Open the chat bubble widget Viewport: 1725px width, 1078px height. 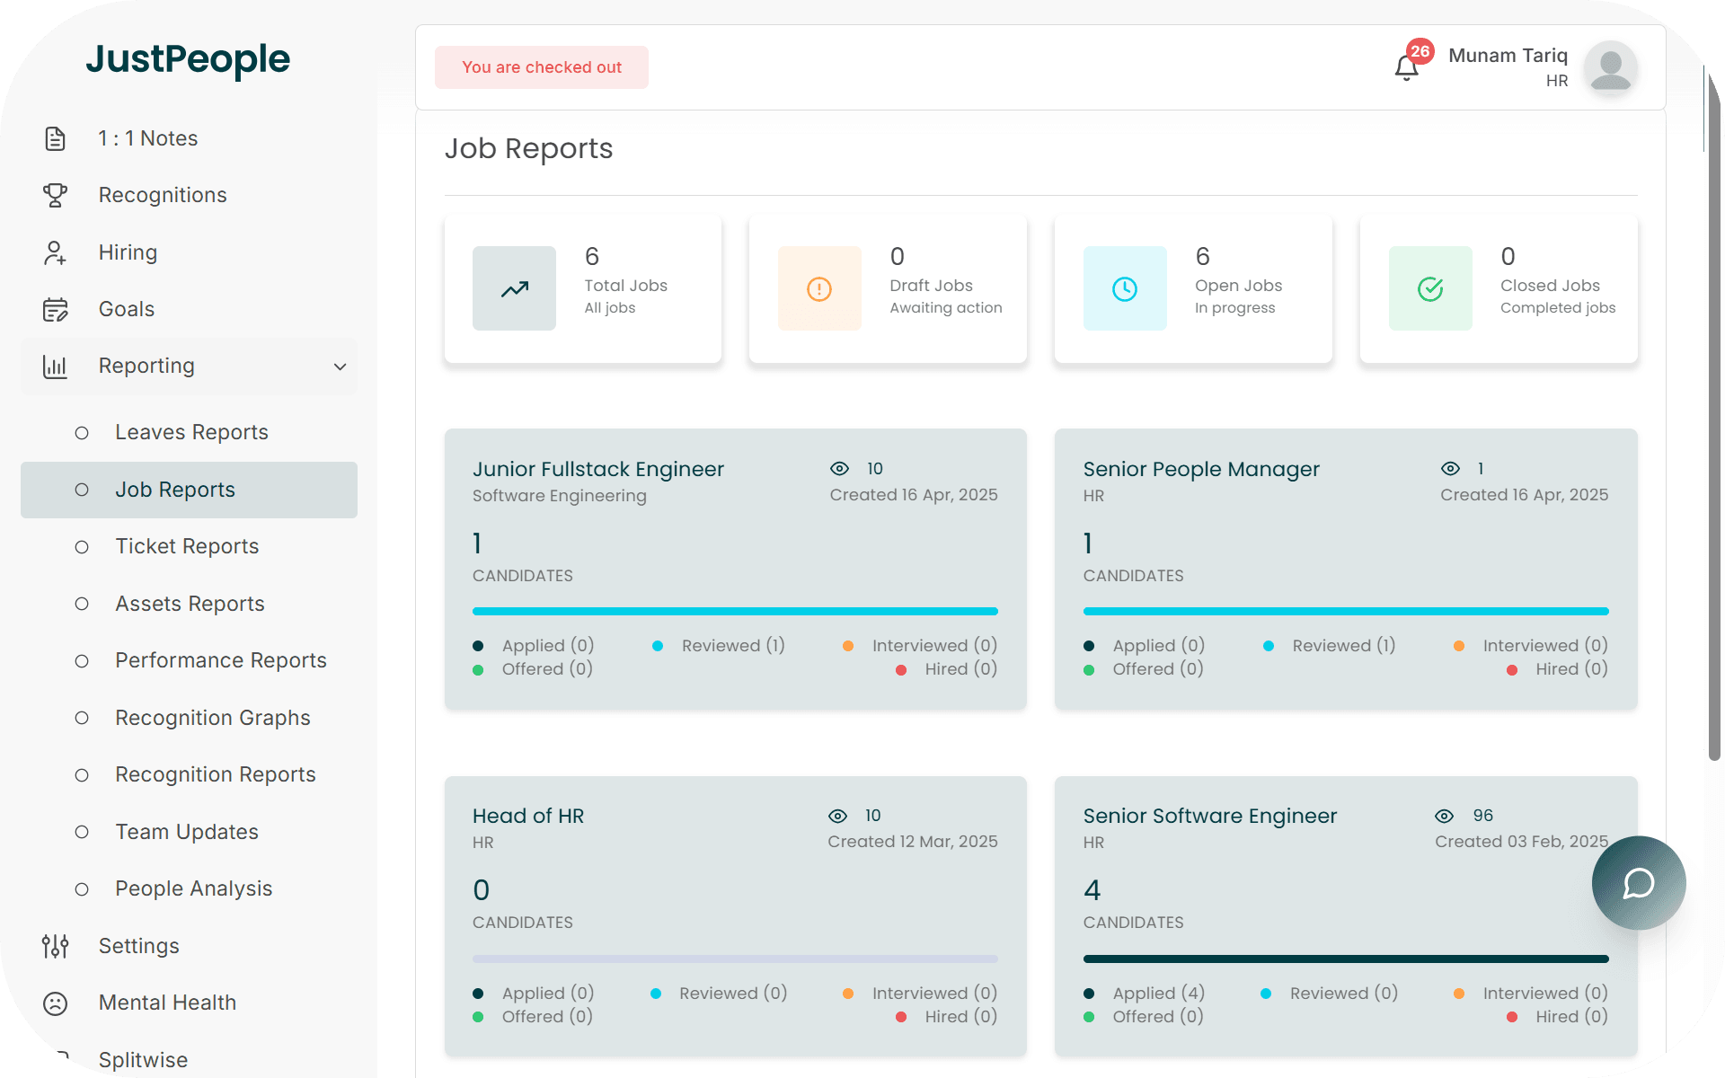point(1638,883)
